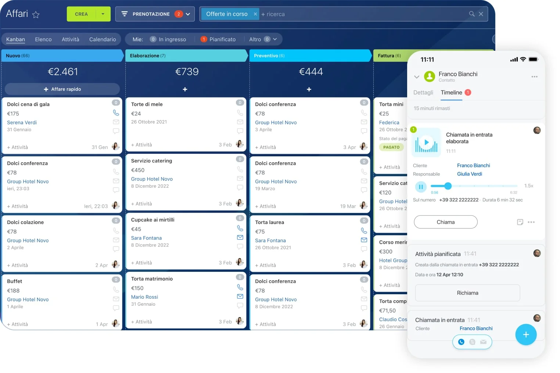Star the Affari page as favorite
This screenshot has height=373, width=560.
pos(36,15)
